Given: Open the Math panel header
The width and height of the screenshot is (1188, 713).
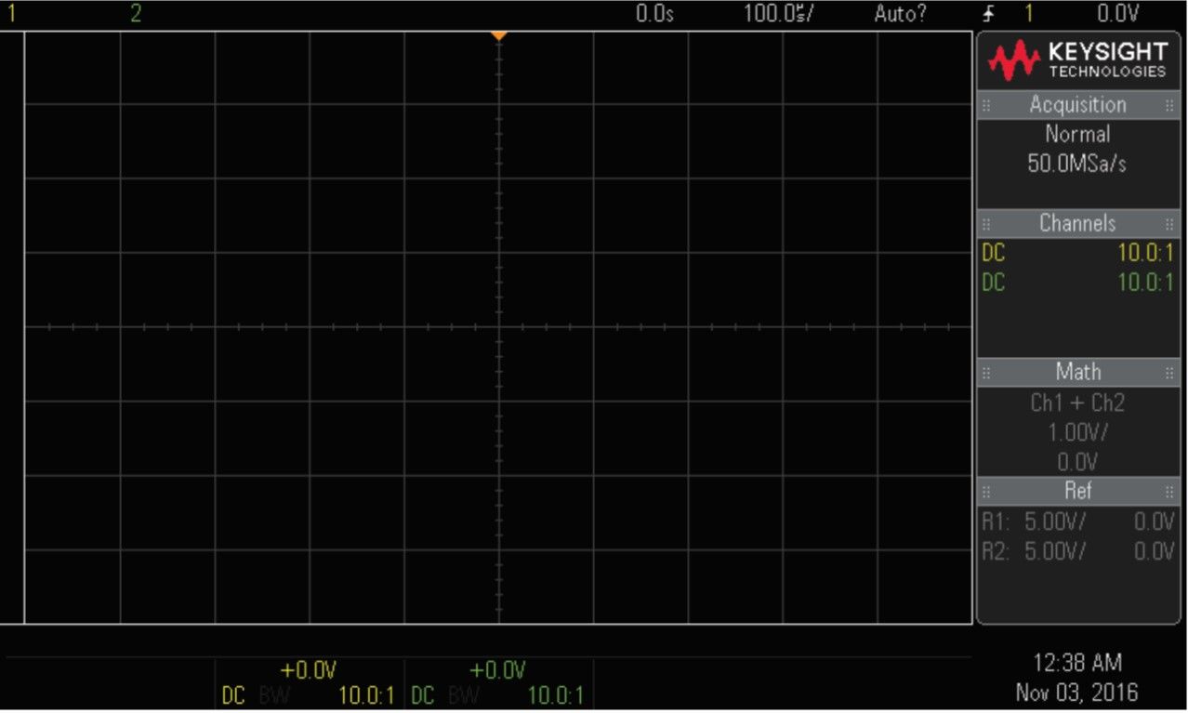Looking at the screenshot, I should pyautogui.click(x=1077, y=373).
